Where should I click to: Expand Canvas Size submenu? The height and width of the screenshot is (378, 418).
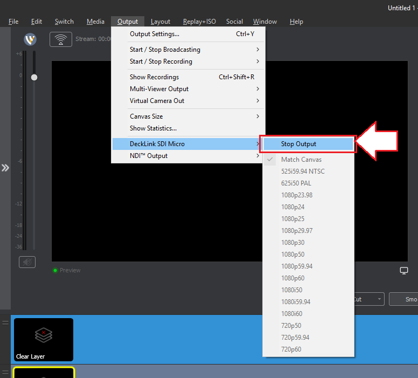pos(188,116)
